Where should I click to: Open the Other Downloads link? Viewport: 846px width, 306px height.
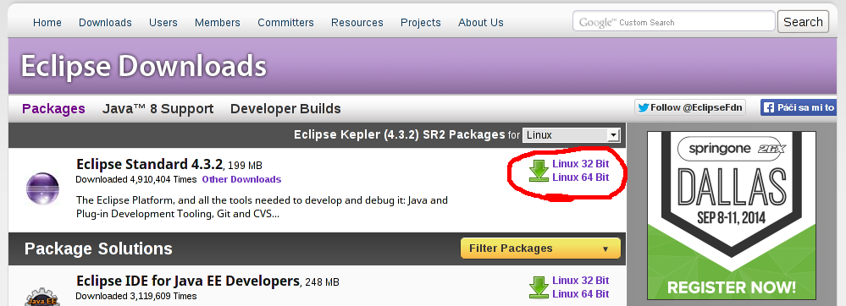(x=241, y=179)
